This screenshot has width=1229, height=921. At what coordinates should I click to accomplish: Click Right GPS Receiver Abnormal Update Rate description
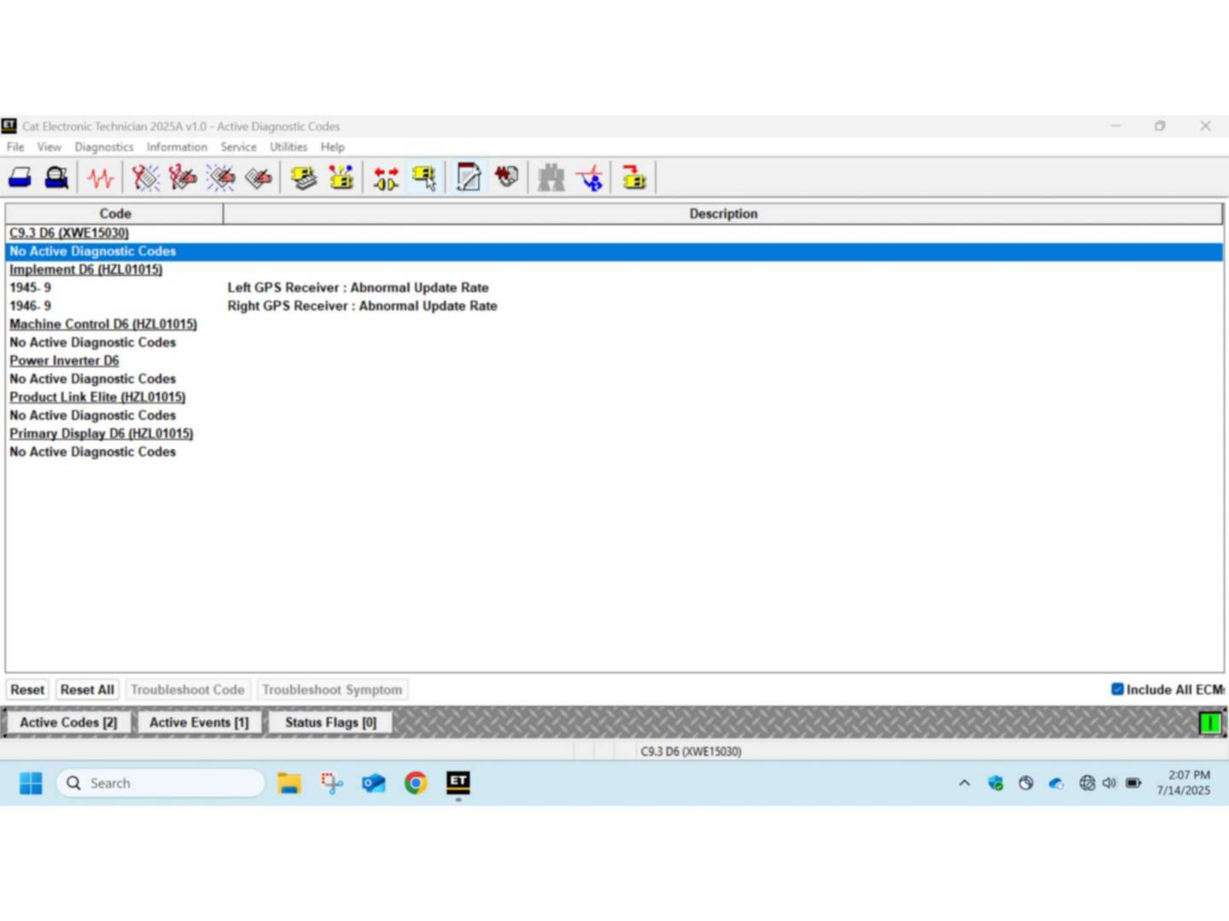point(362,306)
